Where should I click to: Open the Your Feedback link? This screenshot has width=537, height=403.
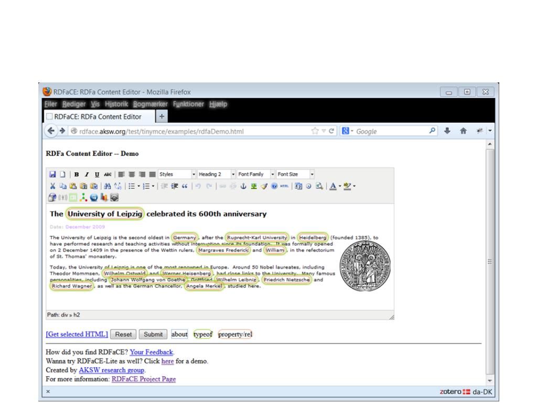click(152, 352)
